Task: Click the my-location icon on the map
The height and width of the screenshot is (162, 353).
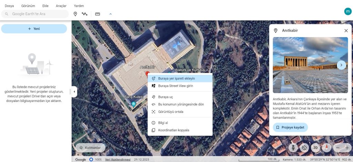Action: pyautogui.click(x=304, y=148)
